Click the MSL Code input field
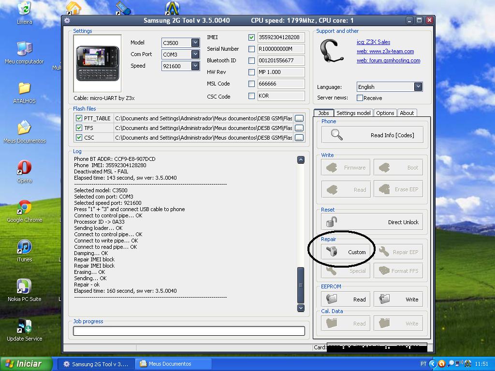Image resolution: width=495 pixels, height=371 pixels. (281, 84)
